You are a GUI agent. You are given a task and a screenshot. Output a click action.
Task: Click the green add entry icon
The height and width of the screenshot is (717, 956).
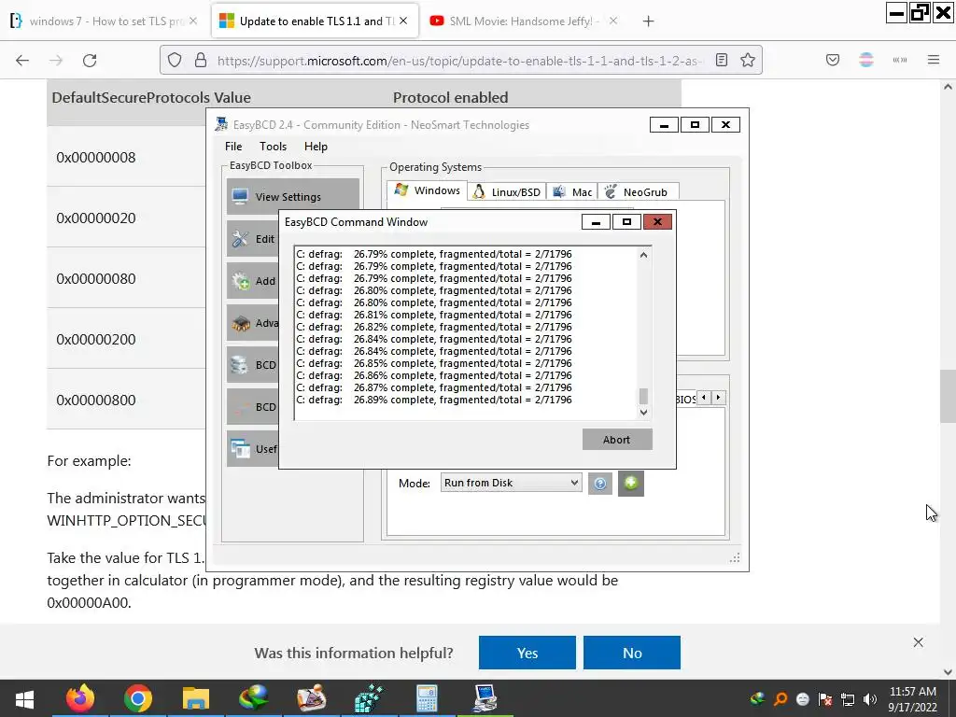point(631,484)
